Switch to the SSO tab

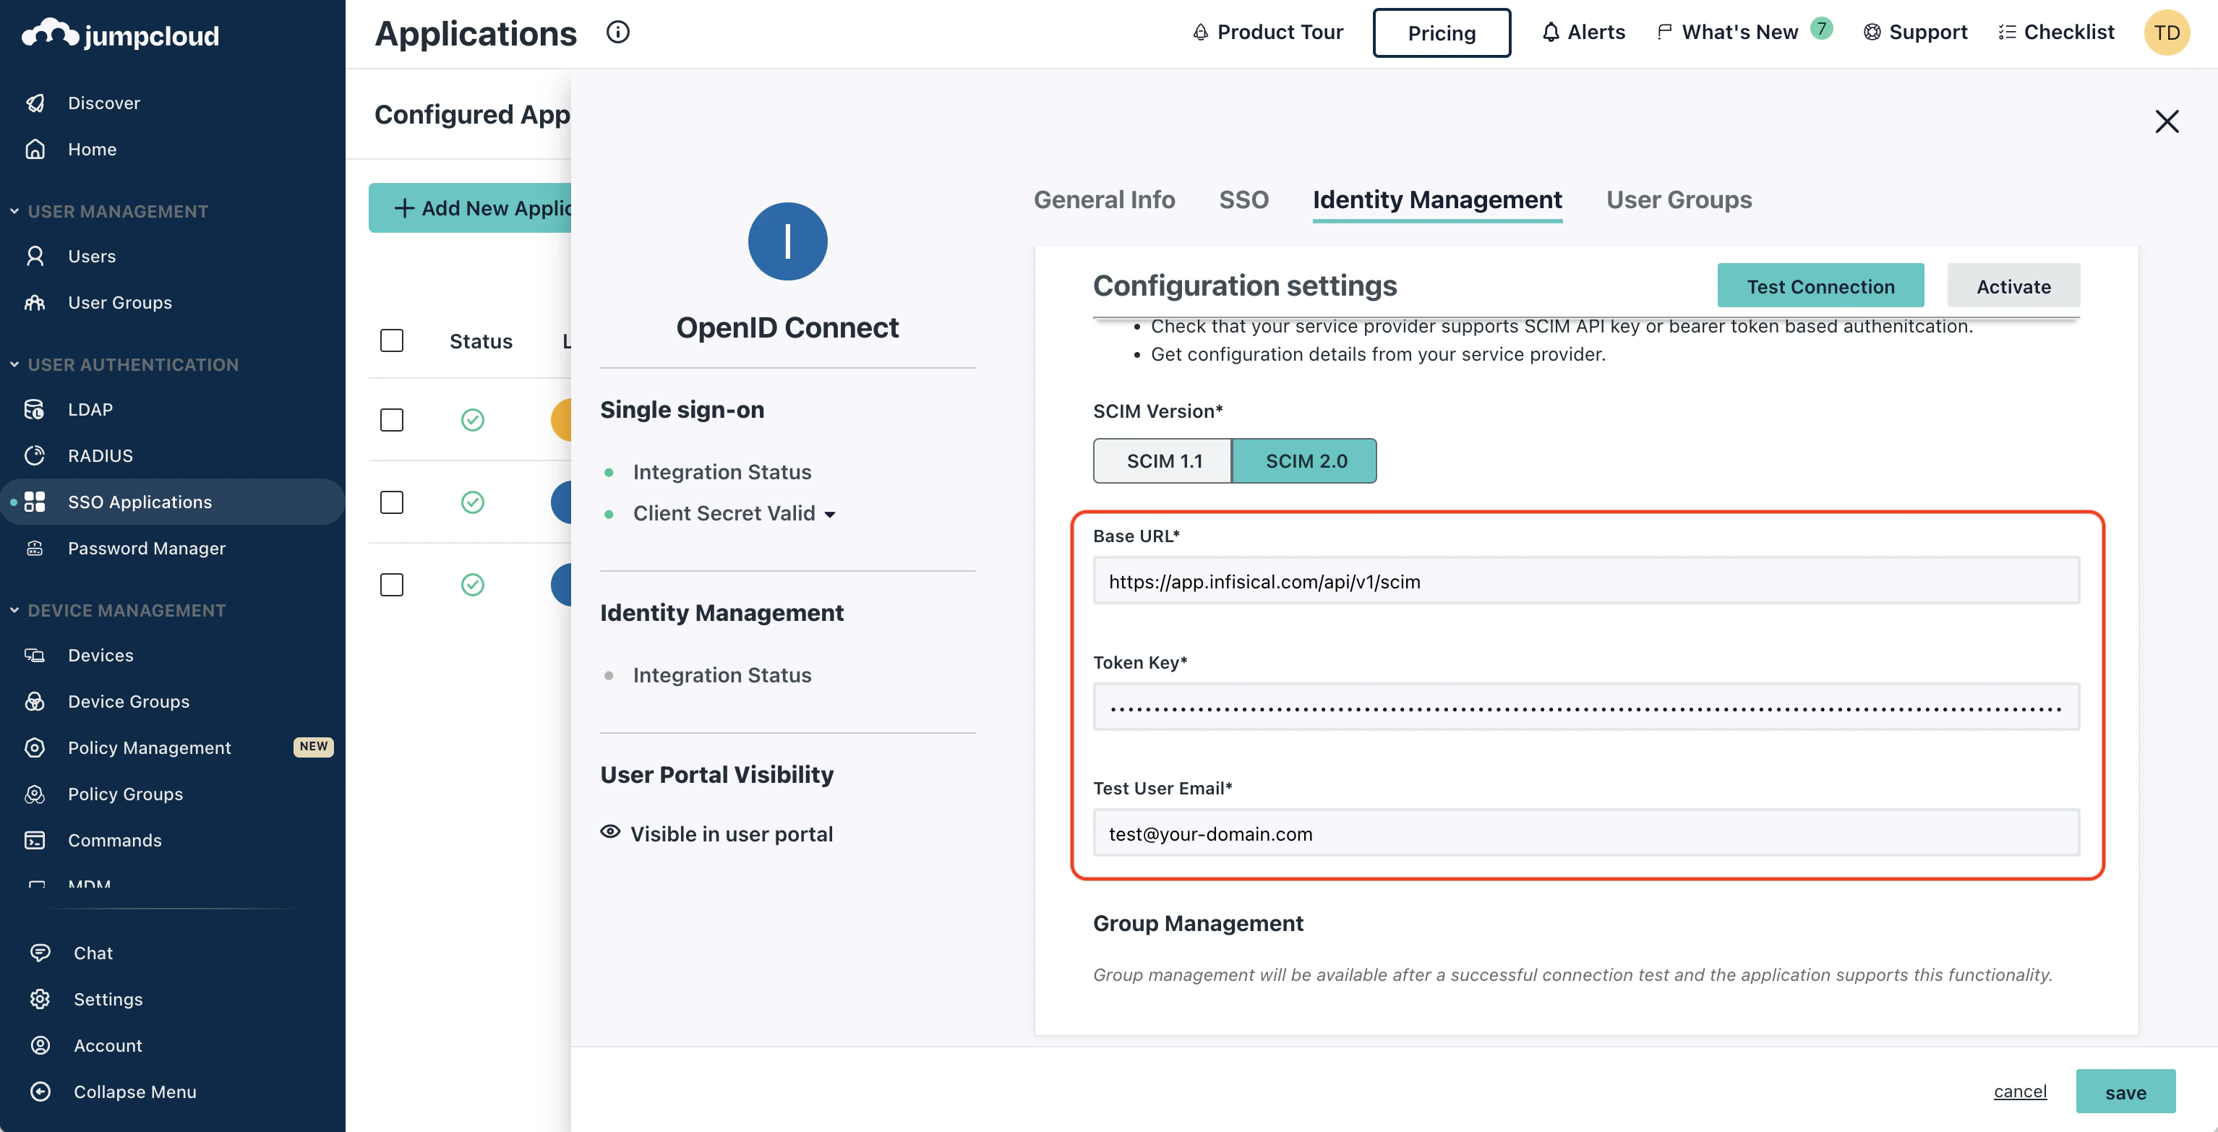[1243, 200]
